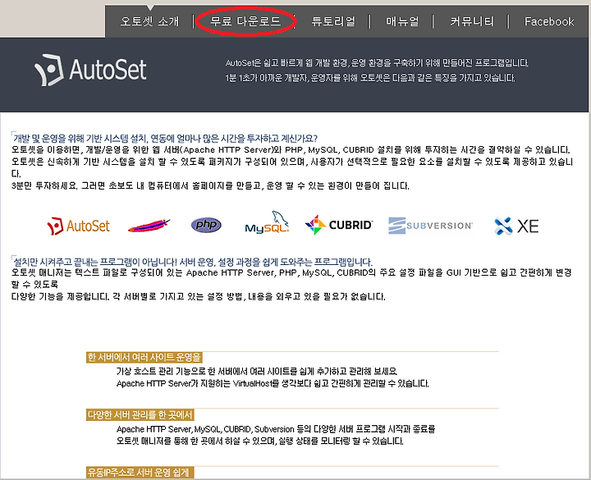Click the line starting 3분만 투자하세요
The image size is (591, 480).
tap(210, 185)
